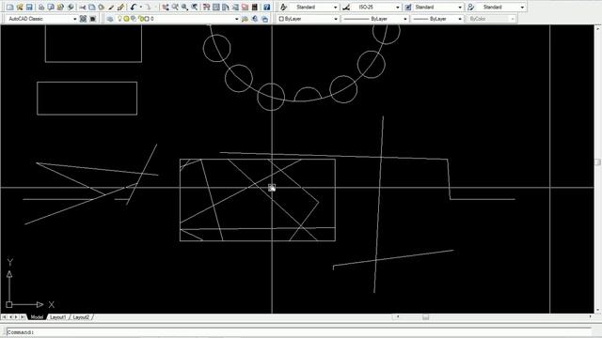This screenshot has width=602, height=338.
Task: Click the Block Editor icon
Action: (x=120, y=8)
